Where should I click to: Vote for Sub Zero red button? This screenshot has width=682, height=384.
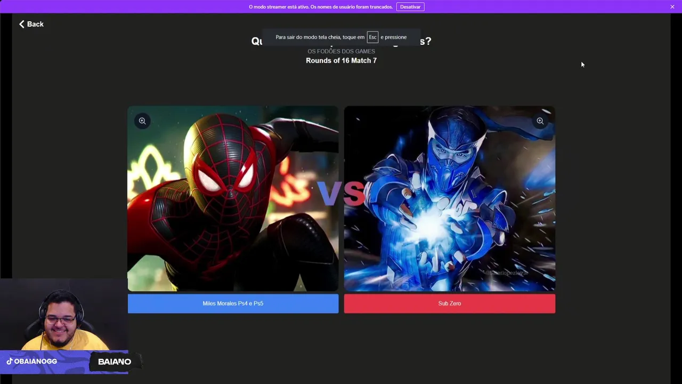(450, 303)
